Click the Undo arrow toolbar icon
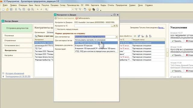The width and height of the screenshot is (193, 108). (x=38, y=9)
